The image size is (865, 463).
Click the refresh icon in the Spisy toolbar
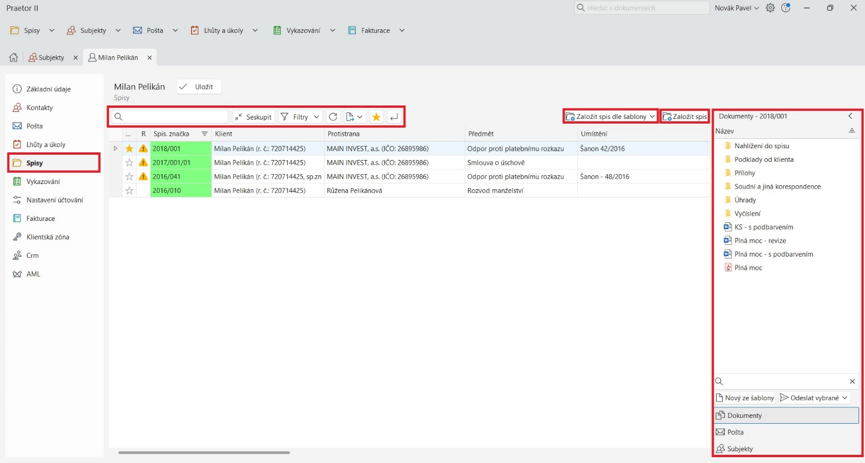click(333, 117)
